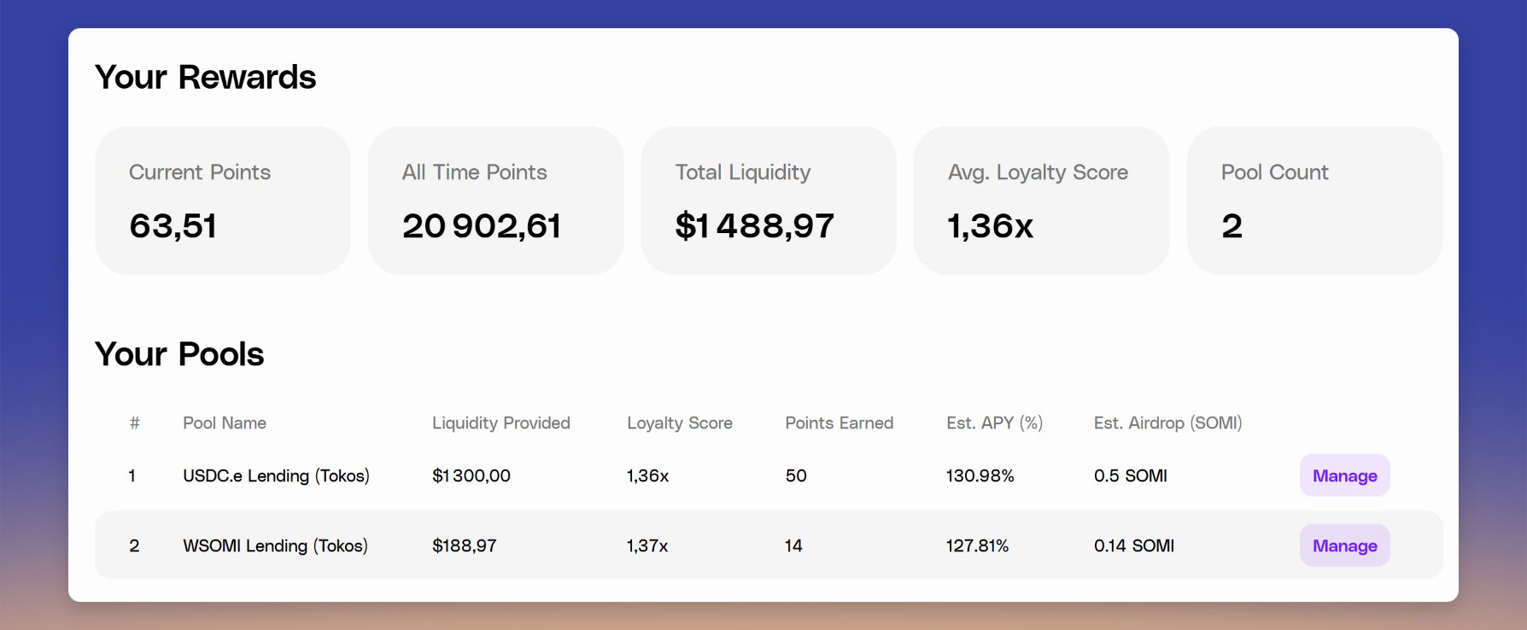1527x630 pixels.
Task: Click the Total Liquidity card
Action: 769,201
